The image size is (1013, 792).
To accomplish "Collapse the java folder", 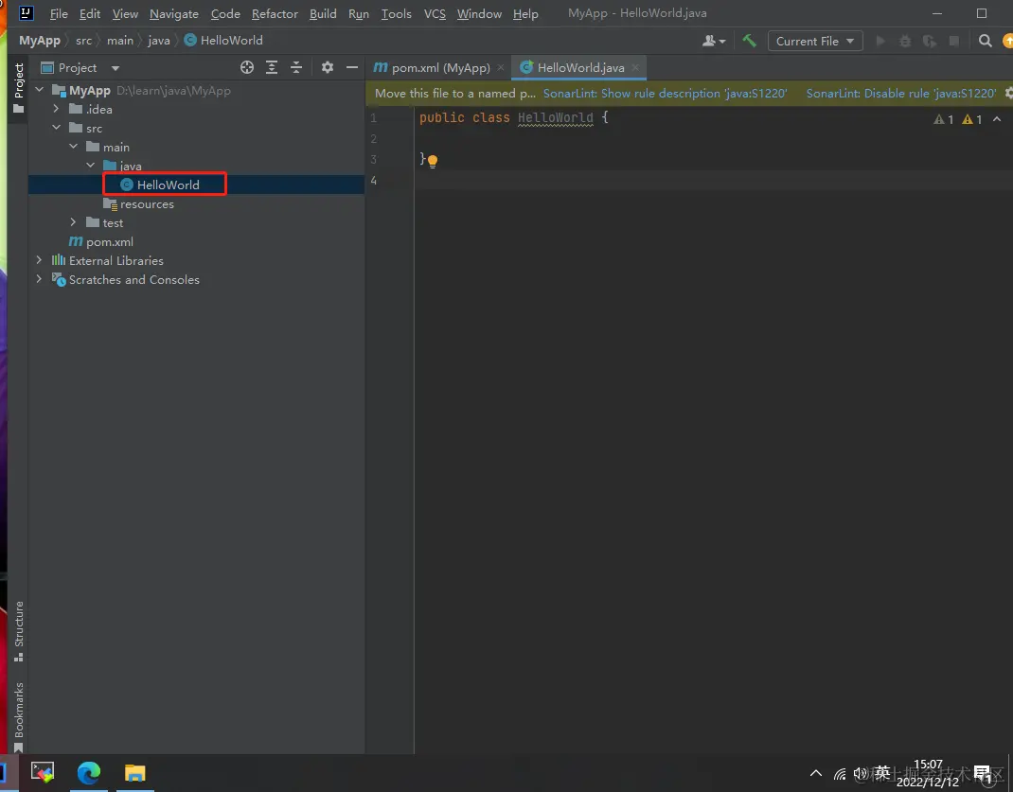I will click(91, 166).
